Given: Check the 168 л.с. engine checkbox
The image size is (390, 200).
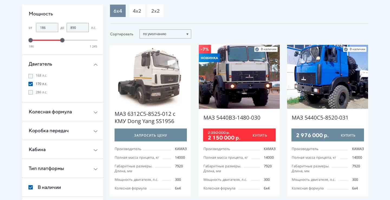Looking at the screenshot, I should [31, 76].
